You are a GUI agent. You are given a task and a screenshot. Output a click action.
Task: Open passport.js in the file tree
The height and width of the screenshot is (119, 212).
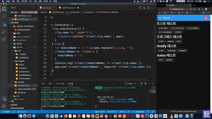pyautogui.click(x=24, y=71)
